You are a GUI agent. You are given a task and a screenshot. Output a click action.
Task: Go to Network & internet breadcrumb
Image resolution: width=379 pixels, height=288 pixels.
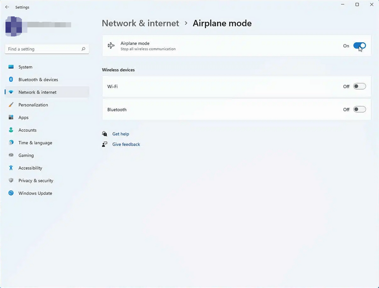click(140, 23)
